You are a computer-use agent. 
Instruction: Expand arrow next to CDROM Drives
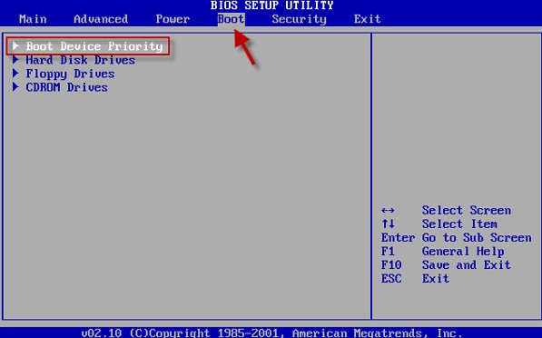15,87
